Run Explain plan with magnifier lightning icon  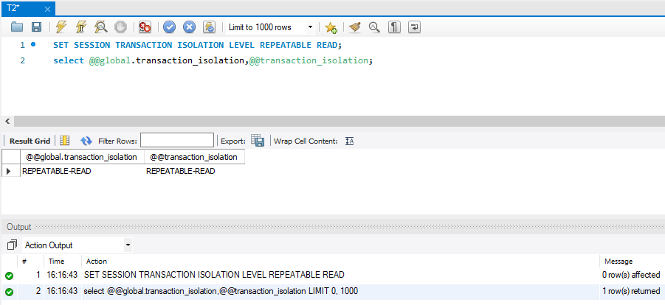[x=101, y=27]
